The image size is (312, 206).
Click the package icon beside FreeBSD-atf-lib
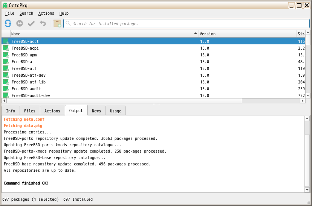6,82
